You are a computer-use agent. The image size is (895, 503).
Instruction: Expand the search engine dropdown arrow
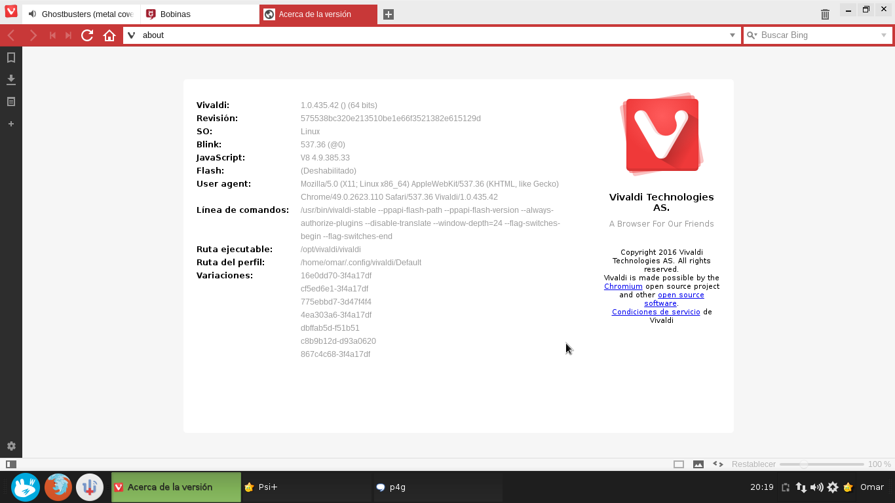click(x=884, y=35)
